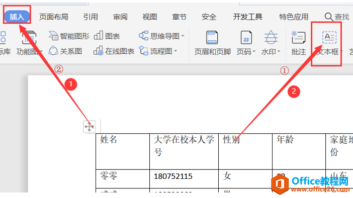Open the 视图 tab
The image size is (353, 198).
(x=150, y=17)
